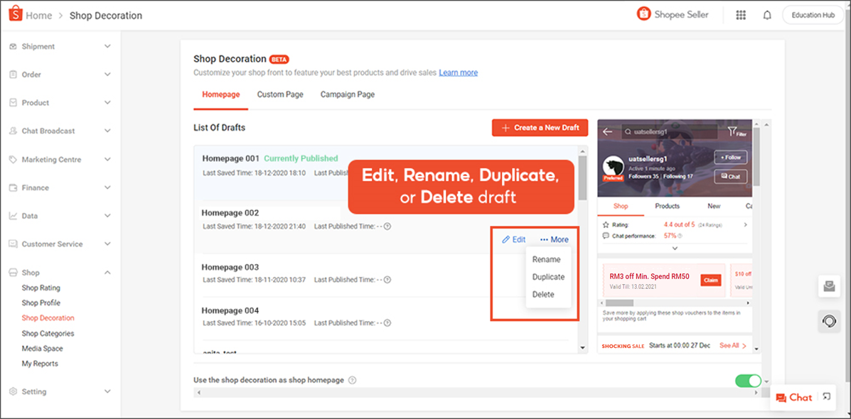Open Media Space in sidebar
This screenshot has width=851, height=419.
[x=43, y=349]
